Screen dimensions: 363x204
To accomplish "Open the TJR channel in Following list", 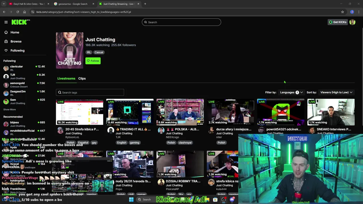I will click(x=24, y=76).
